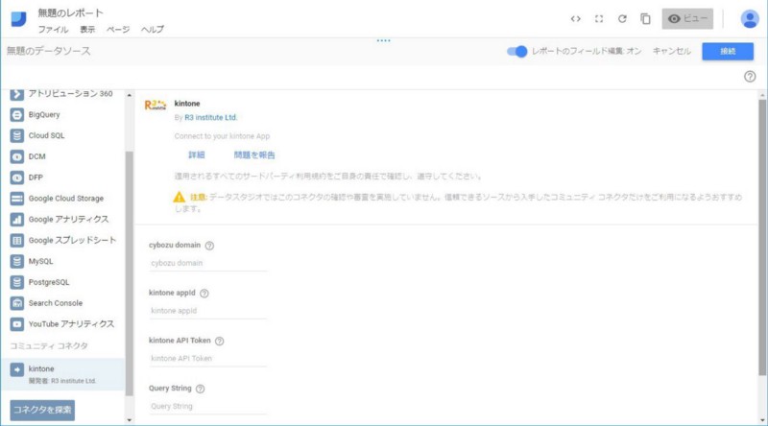The width and height of the screenshot is (768, 426).
Task: Focus the Query String input field
Action: coord(207,407)
